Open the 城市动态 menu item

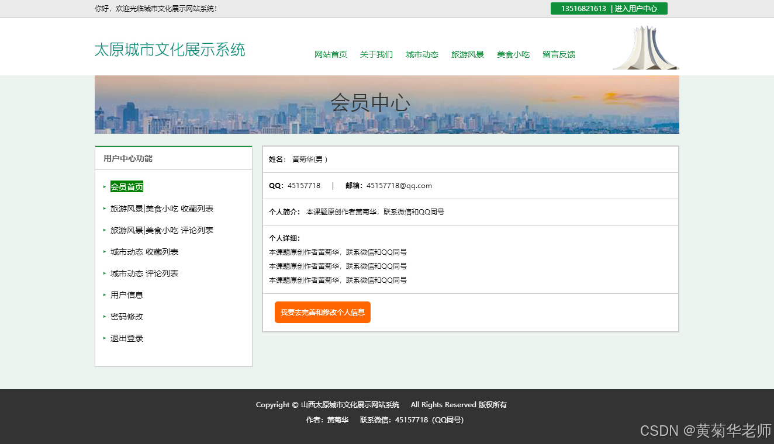click(x=422, y=54)
